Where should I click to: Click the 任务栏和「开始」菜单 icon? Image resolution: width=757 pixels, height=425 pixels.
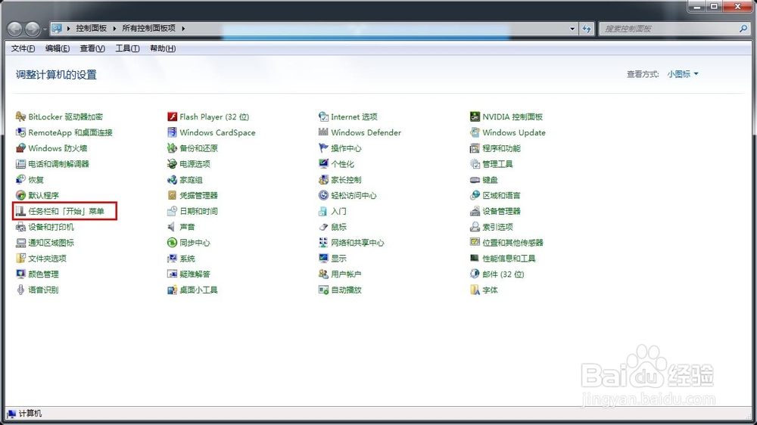point(20,211)
